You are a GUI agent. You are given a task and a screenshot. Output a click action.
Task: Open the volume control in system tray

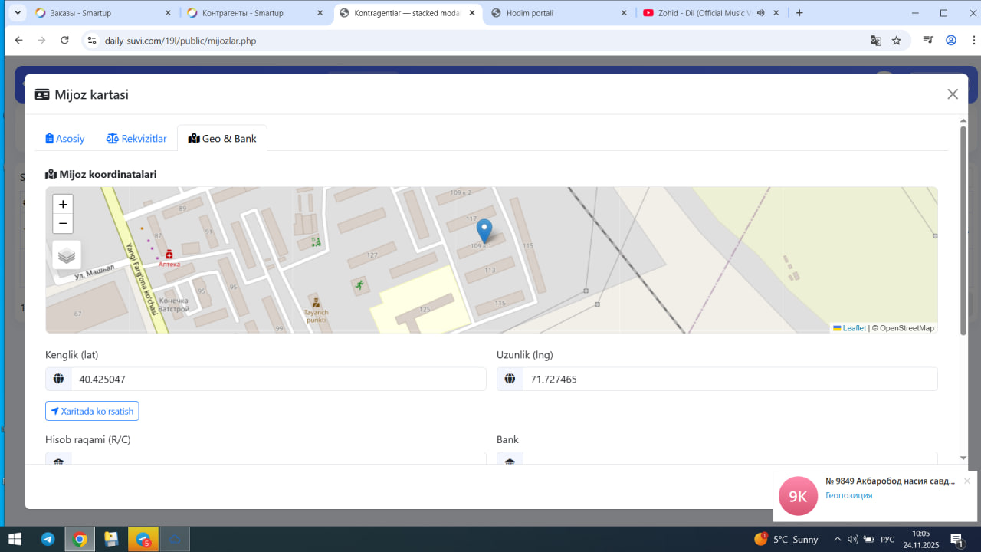pyautogui.click(x=852, y=539)
